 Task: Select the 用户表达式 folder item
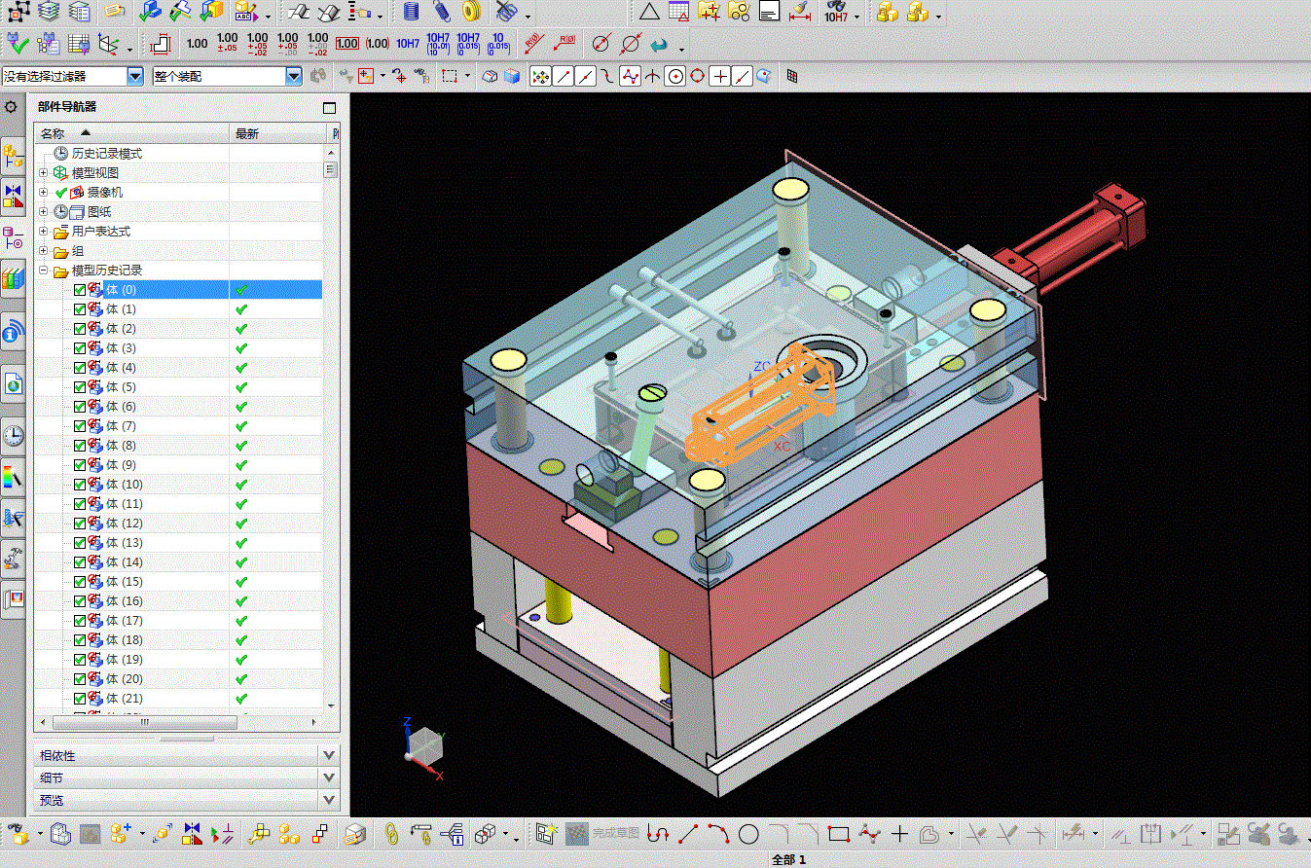[100, 232]
